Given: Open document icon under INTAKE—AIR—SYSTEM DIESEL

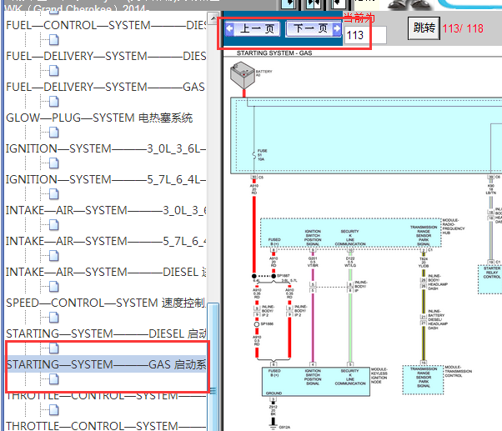Looking at the screenshot, I should [x=53, y=287].
